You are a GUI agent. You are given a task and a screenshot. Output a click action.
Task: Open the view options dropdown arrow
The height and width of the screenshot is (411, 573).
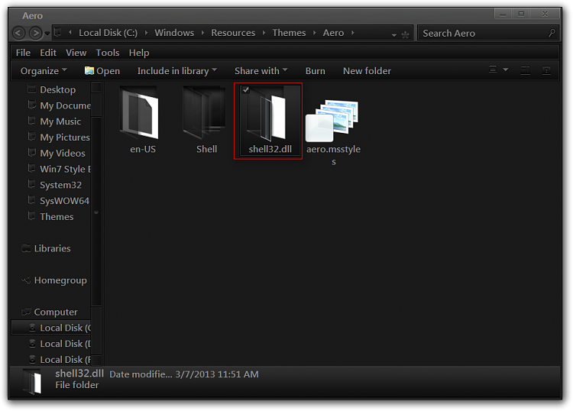(x=506, y=70)
